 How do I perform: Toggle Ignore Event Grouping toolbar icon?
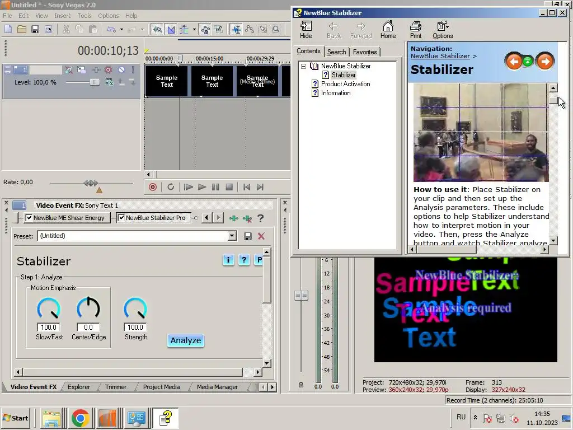219,29
